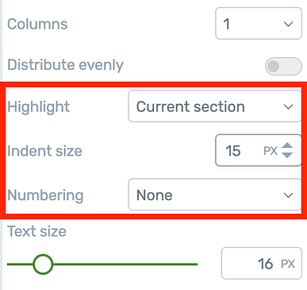Click the chevron icon in Numbering box
This screenshot has height=290, width=307.
pyautogui.click(x=288, y=195)
